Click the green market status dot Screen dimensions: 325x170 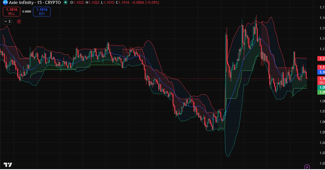66,3
